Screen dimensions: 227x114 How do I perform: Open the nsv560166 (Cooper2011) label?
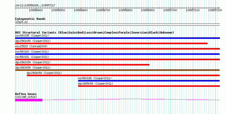tap(95, 78)
